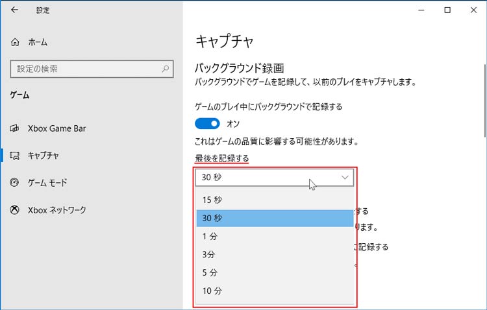Collapse the 30 秒 dropdown chevron
This screenshot has width=487, height=310.
coord(345,178)
